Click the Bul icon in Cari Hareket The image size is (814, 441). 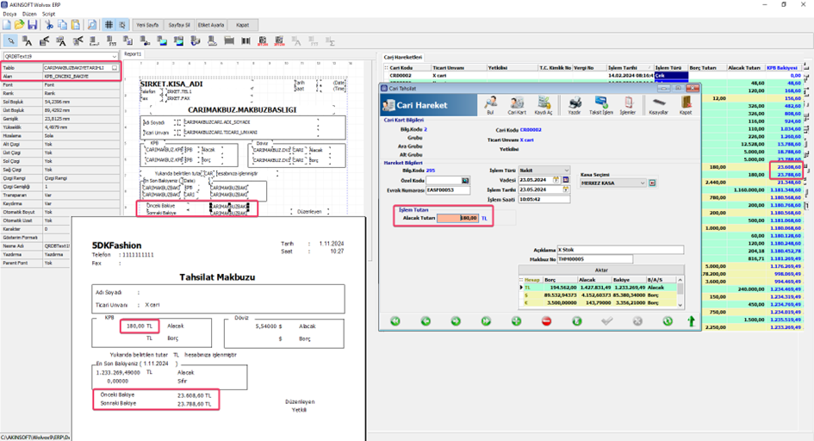[490, 105]
